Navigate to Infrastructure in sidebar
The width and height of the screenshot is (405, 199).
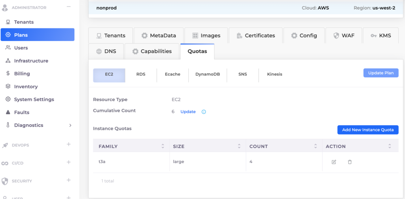pyautogui.click(x=31, y=61)
